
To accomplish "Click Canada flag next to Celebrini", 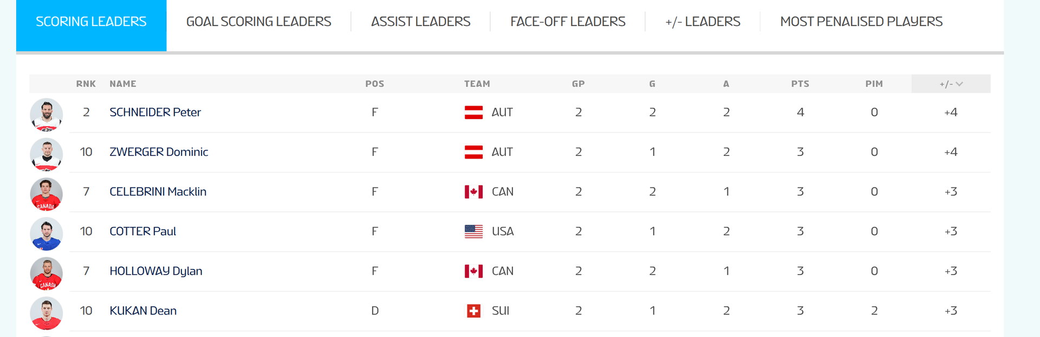I will [473, 192].
